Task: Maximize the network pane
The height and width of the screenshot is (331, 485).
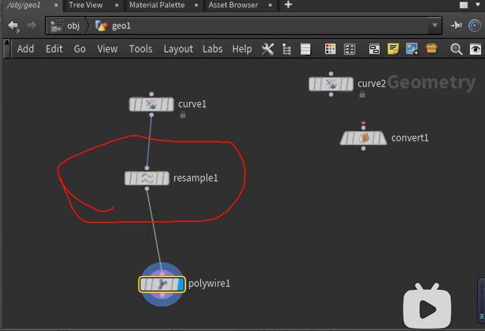Action: (x=464, y=5)
